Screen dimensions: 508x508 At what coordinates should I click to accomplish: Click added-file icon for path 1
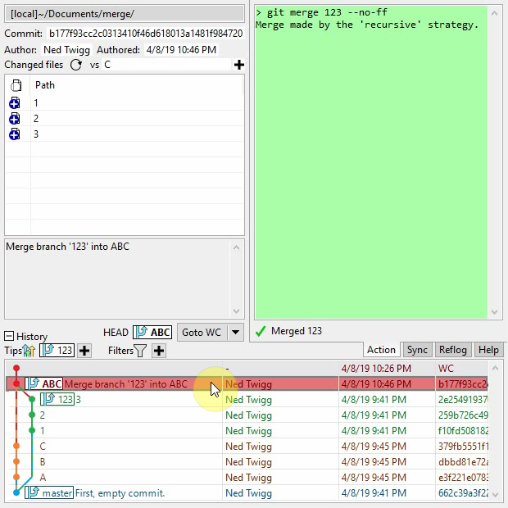click(14, 103)
